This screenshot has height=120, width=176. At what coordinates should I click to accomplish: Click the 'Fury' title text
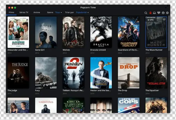click(37, 91)
